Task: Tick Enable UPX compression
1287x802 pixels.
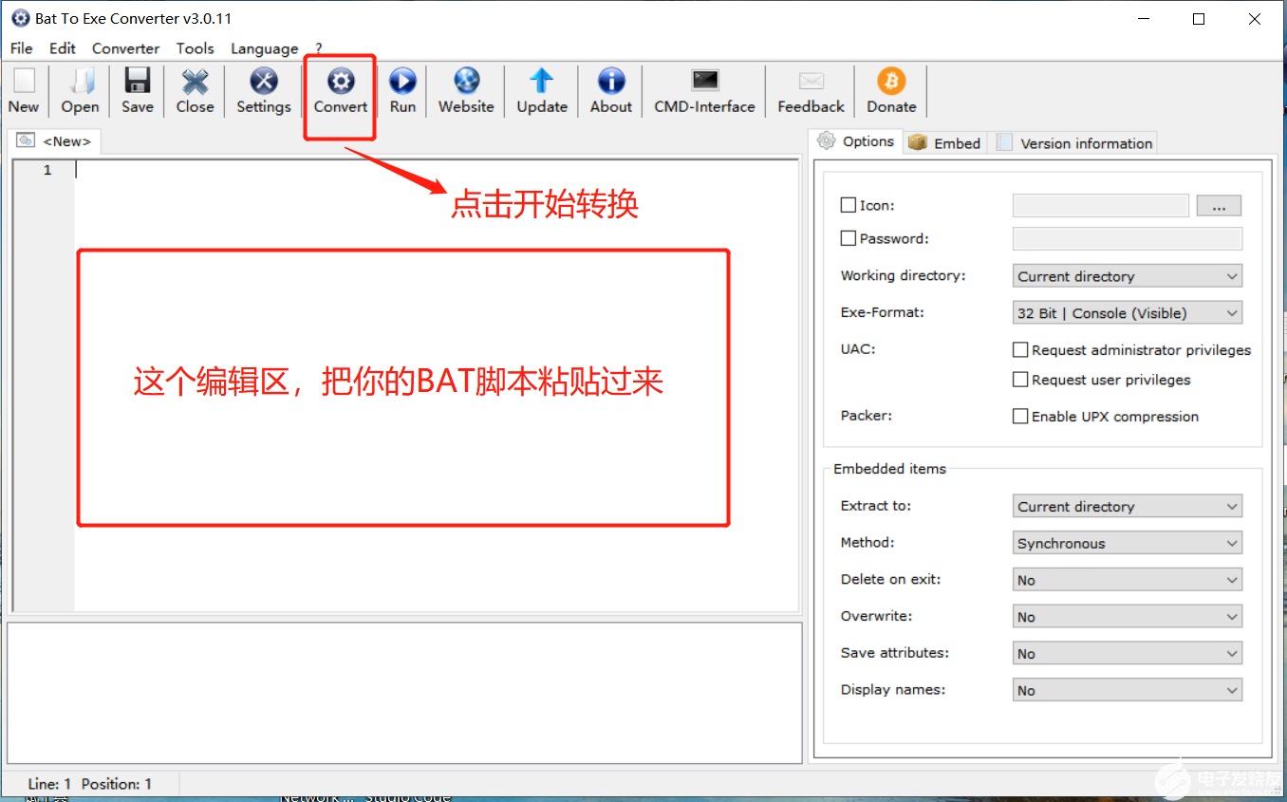Action: [x=1020, y=416]
